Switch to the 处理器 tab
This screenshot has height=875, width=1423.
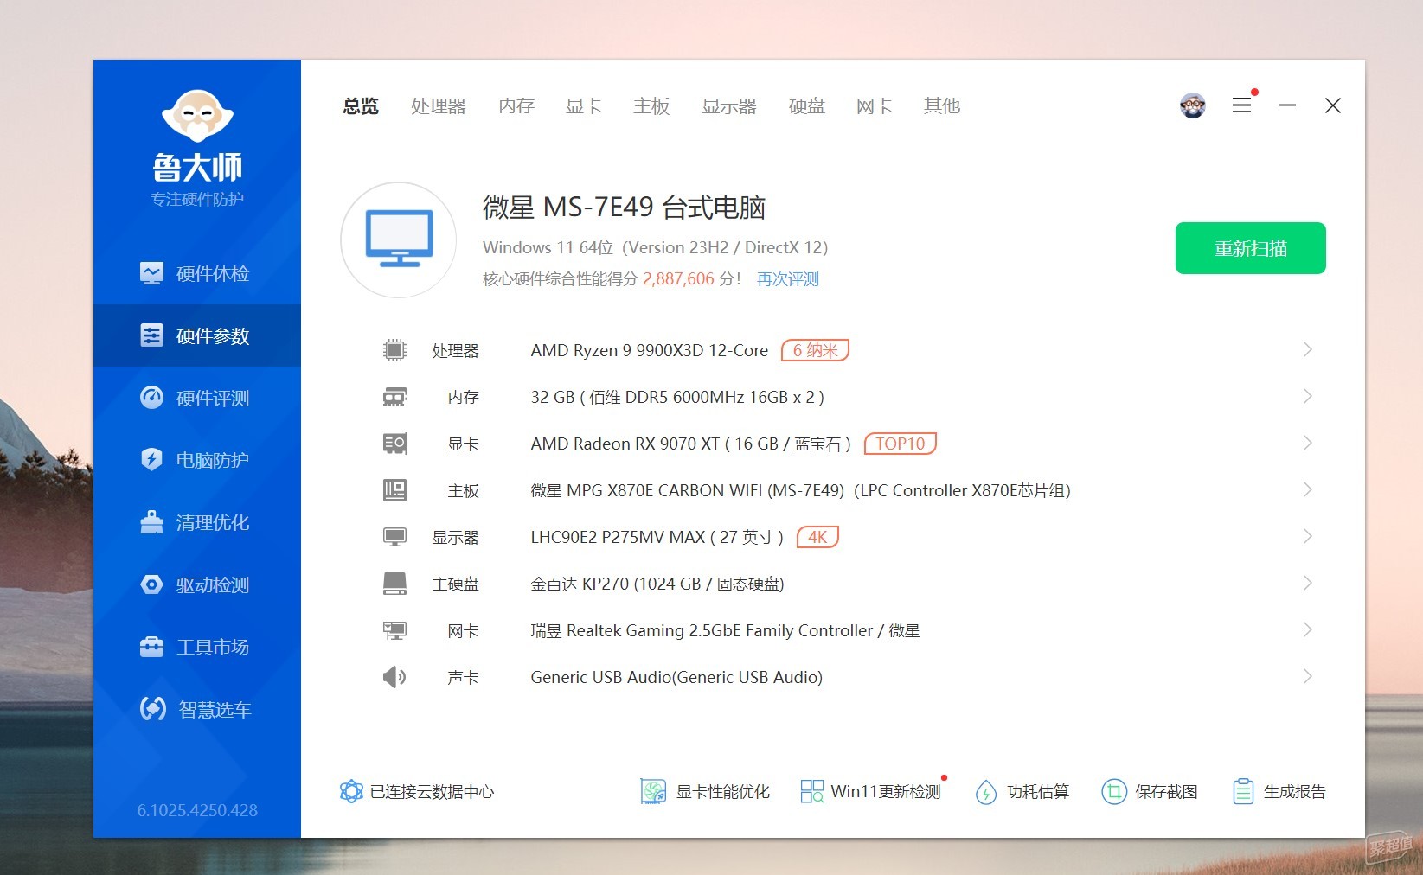tap(439, 105)
